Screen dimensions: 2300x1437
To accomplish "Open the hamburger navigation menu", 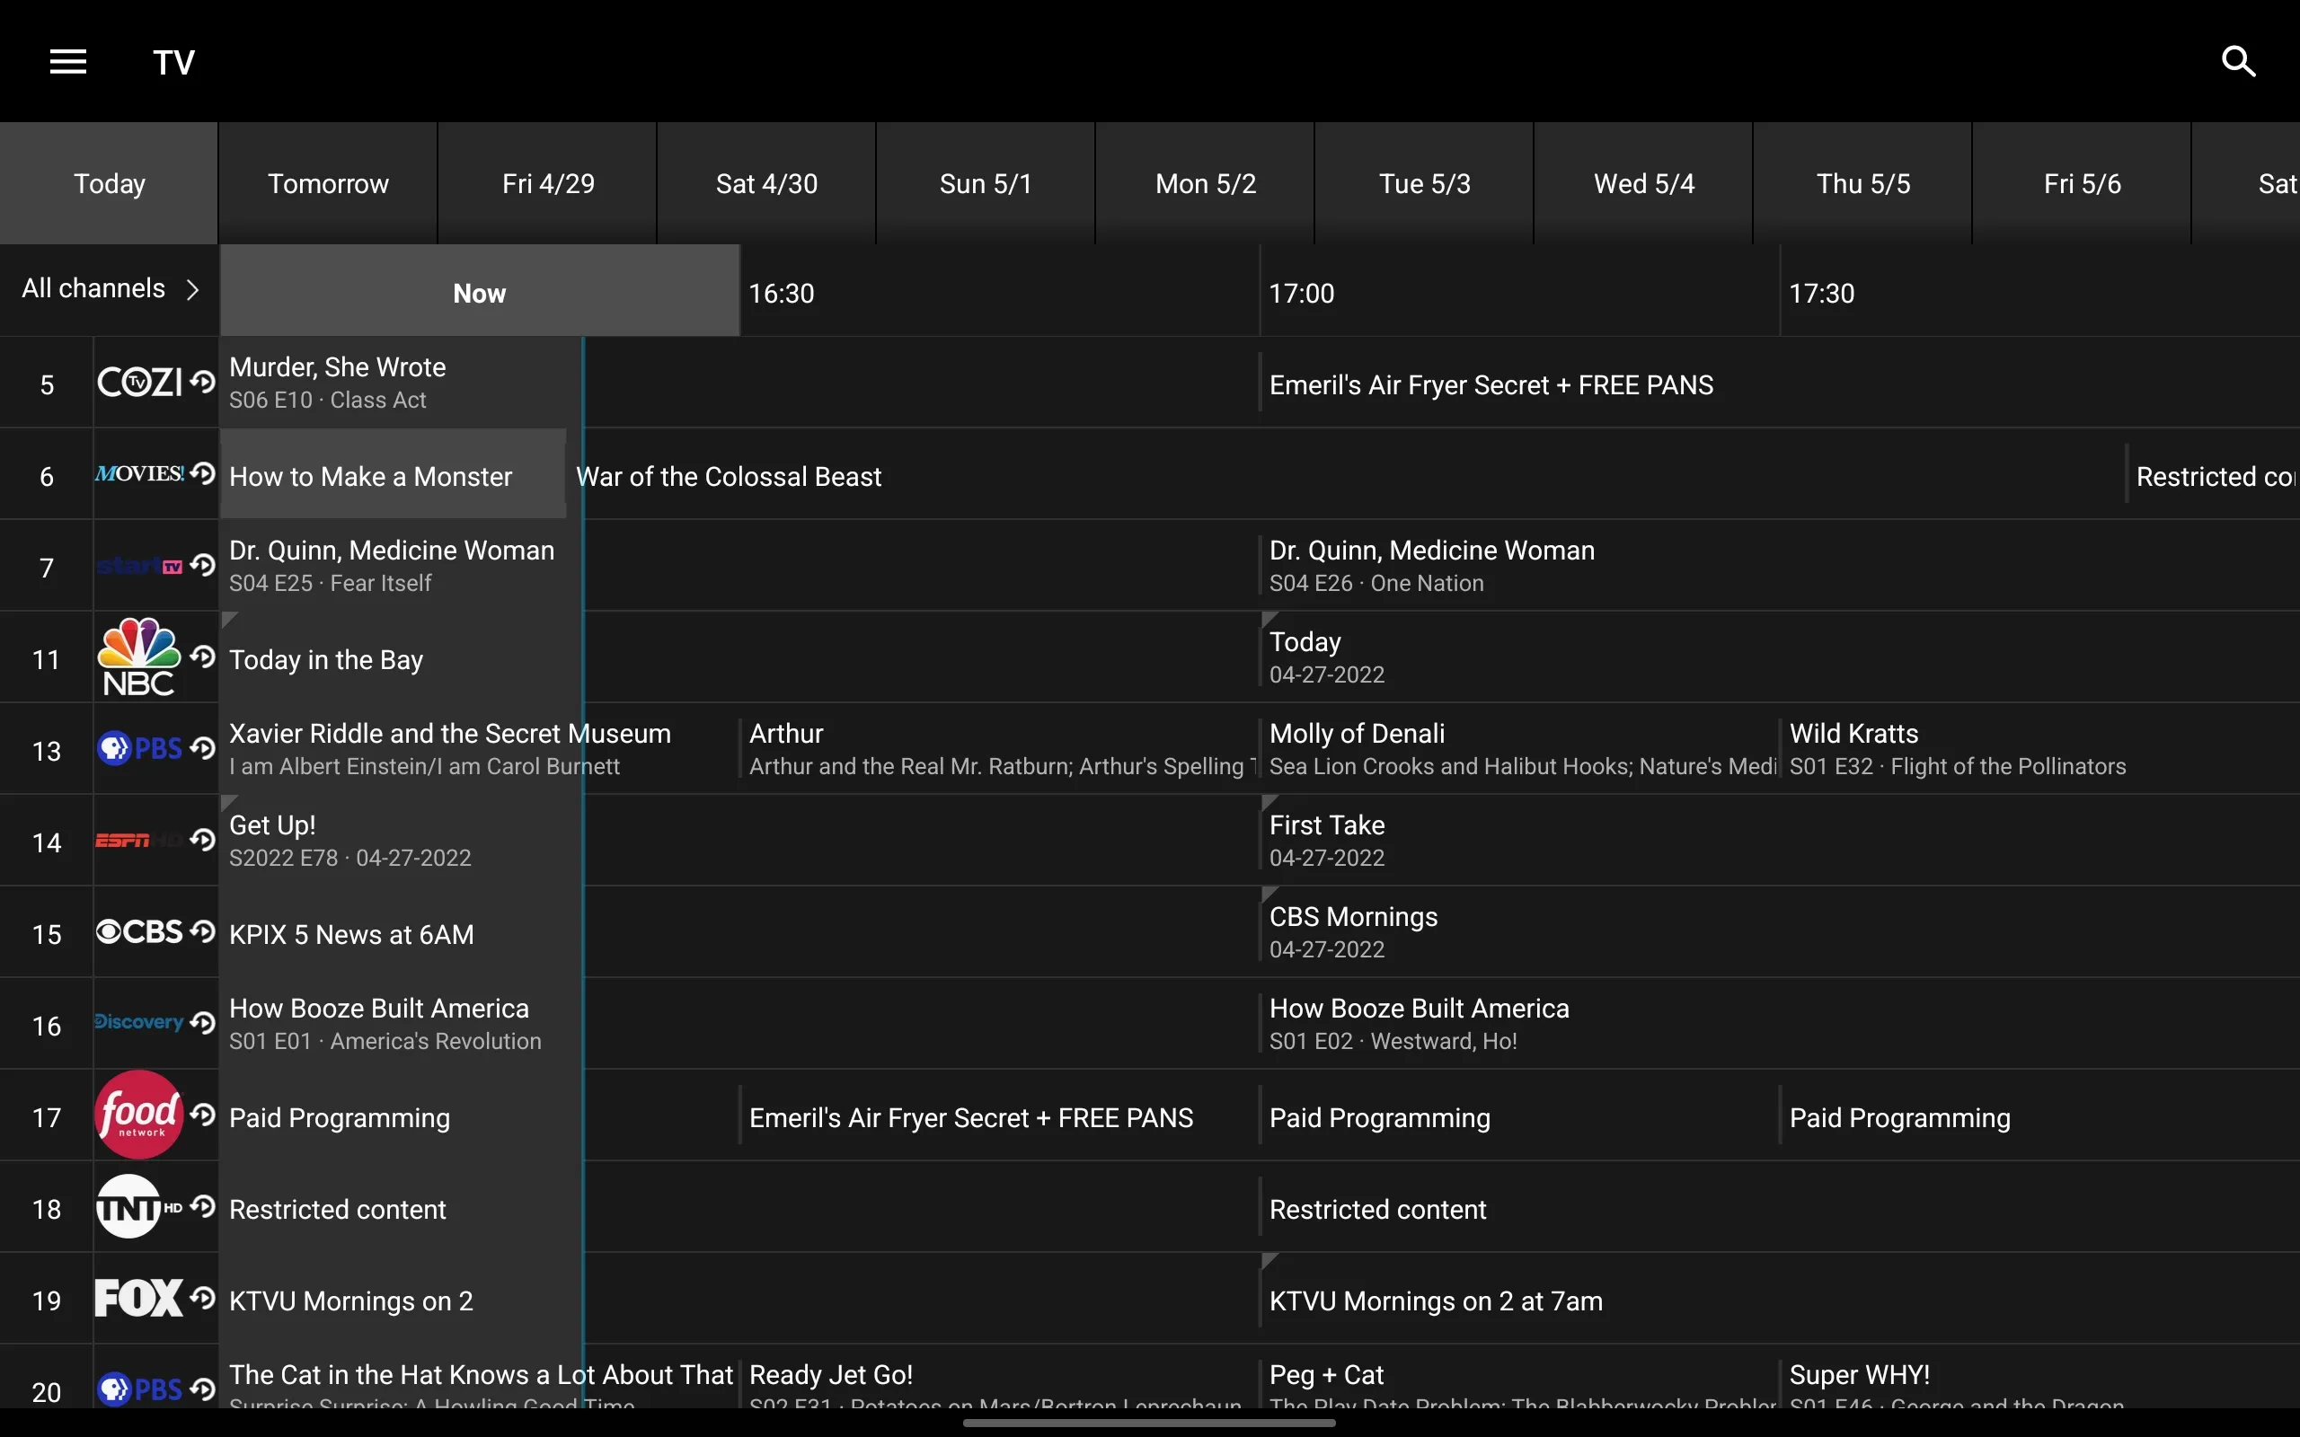I will coord(68,62).
